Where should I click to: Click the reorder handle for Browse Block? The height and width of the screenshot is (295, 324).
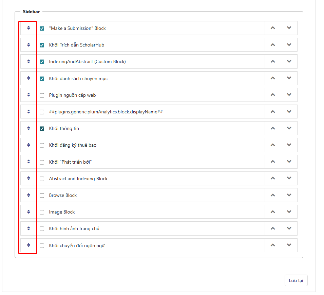point(27,195)
